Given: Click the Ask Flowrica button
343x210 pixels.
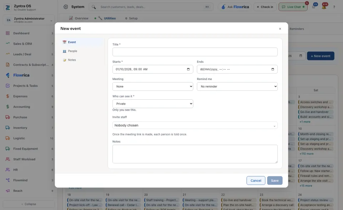Looking at the screenshot, I should click(235, 7).
